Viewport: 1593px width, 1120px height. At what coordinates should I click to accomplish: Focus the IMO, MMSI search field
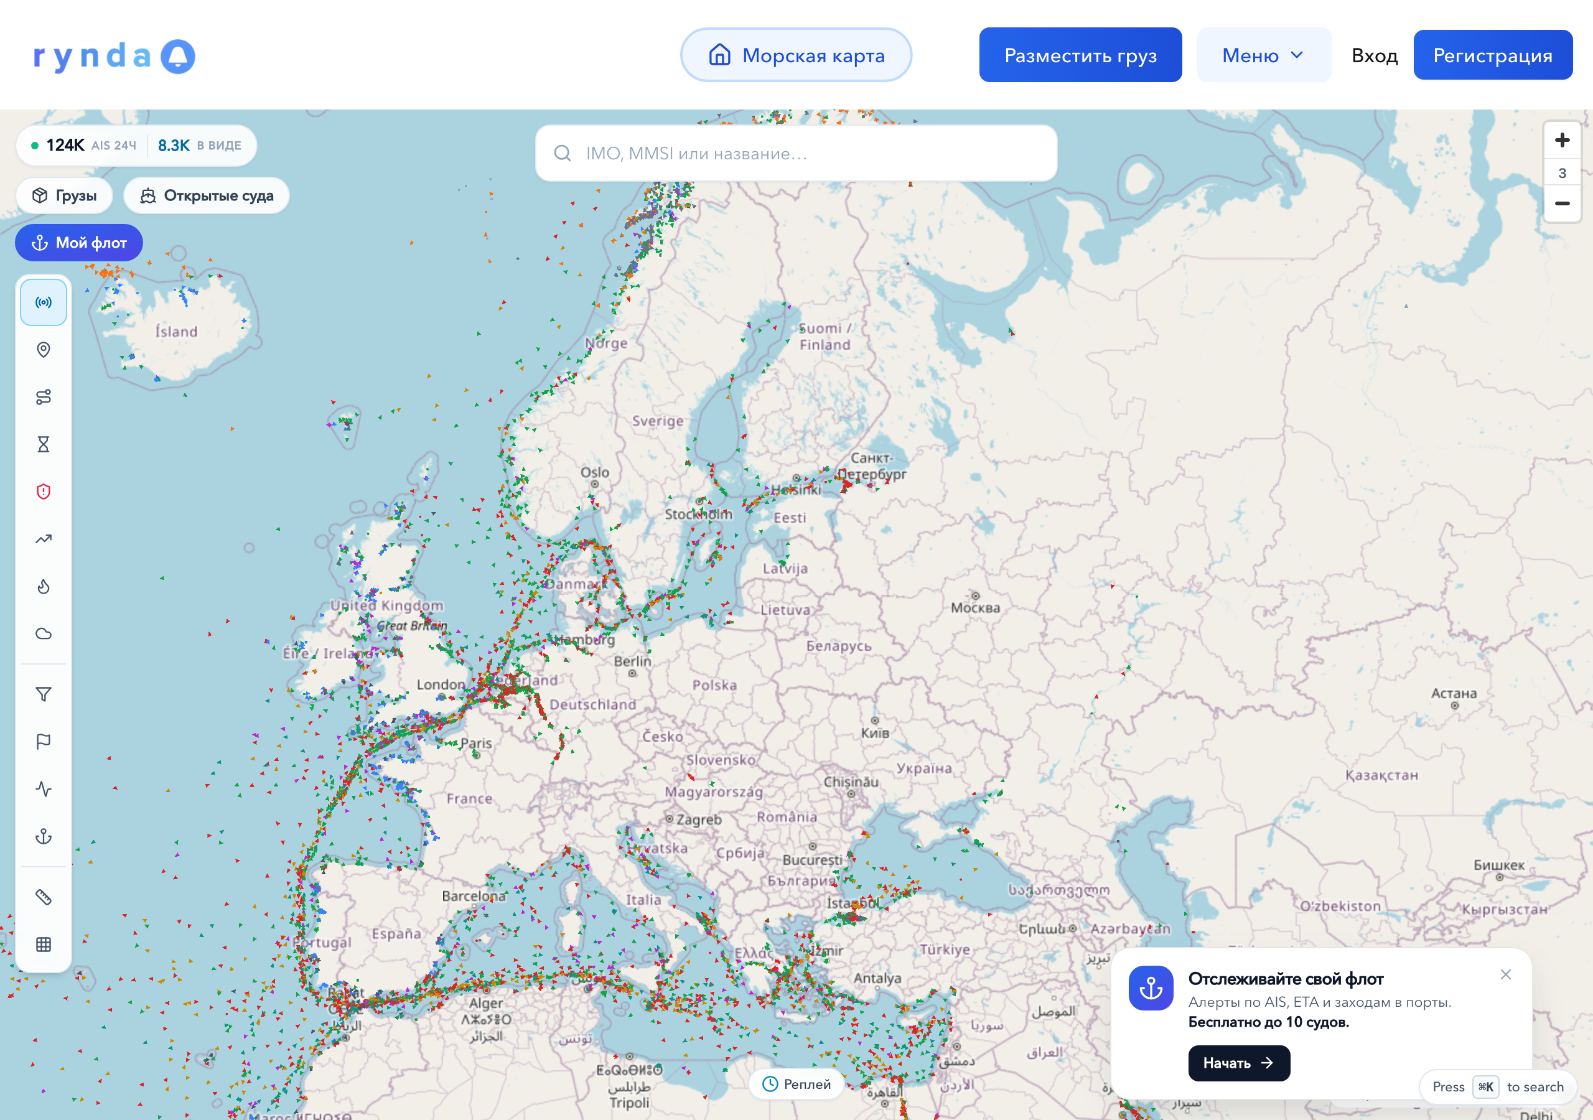[796, 153]
